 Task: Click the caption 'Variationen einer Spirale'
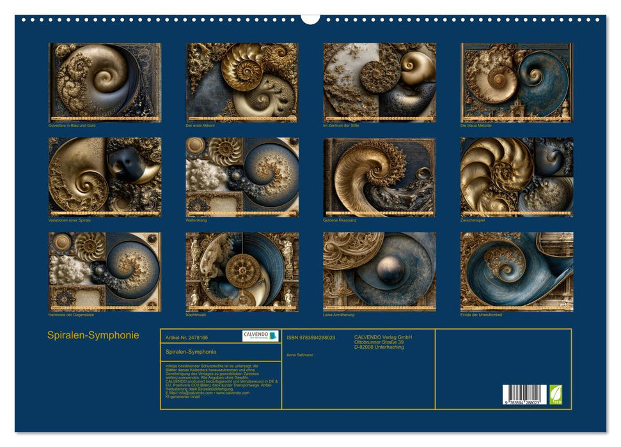[69, 220]
